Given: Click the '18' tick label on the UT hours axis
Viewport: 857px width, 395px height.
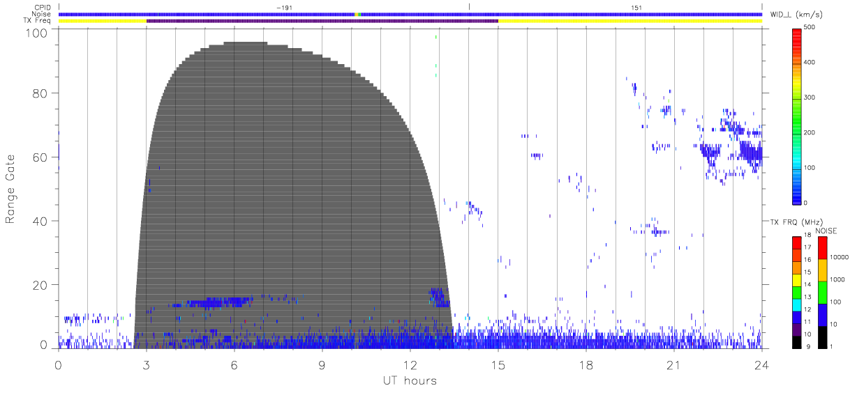Looking at the screenshot, I should [x=586, y=364].
